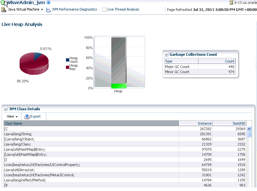Select the [B class row
Image resolution: width=257 pixels, height=191 pixels.
pos(125,185)
